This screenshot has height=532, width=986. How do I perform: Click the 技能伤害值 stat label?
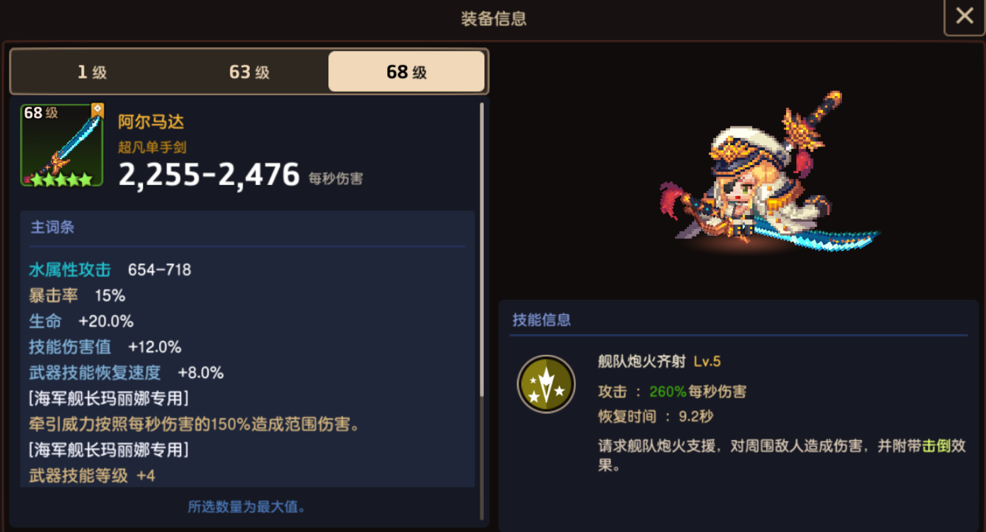click(x=70, y=347)
